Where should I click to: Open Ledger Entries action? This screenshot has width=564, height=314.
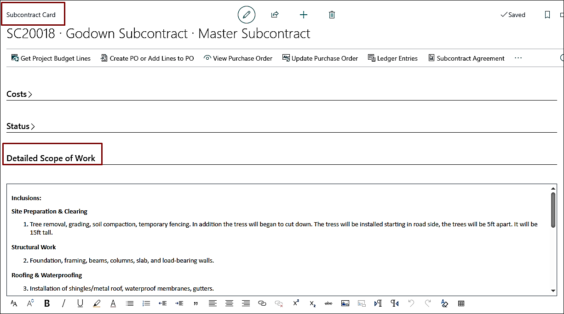pyautogui.click(x=392, y=58)
